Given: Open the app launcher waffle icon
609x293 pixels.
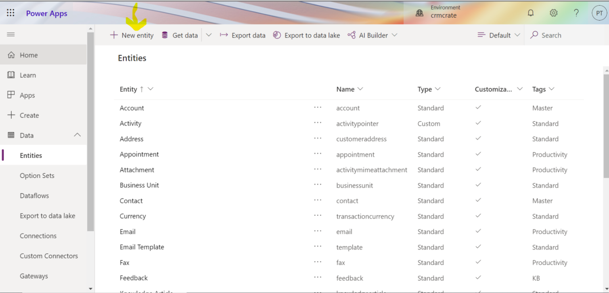Looking at the screenshot, I should 10,12.
